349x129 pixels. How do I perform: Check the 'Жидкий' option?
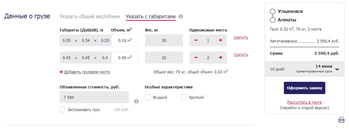click(x=148, y=98)
